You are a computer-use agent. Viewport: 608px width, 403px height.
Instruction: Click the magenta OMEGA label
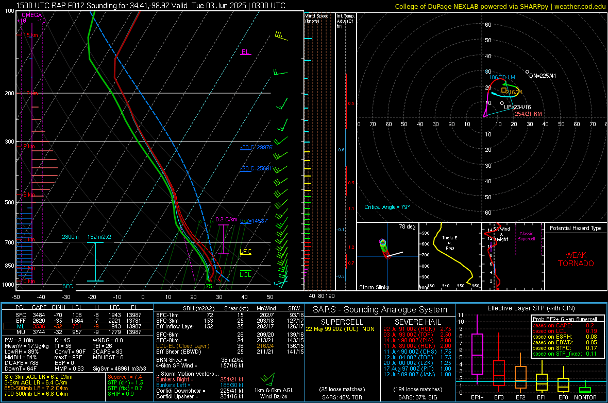click(x=32, y=15)
